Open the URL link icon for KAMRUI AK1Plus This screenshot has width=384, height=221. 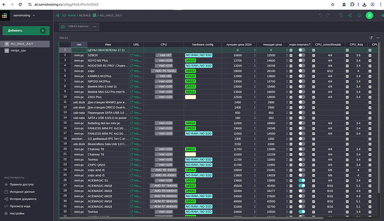131,76
